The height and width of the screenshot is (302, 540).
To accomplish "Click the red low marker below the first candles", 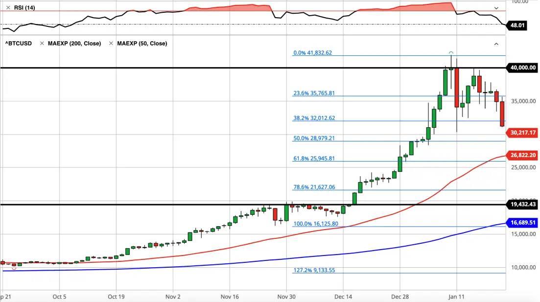I will (14, 268).
